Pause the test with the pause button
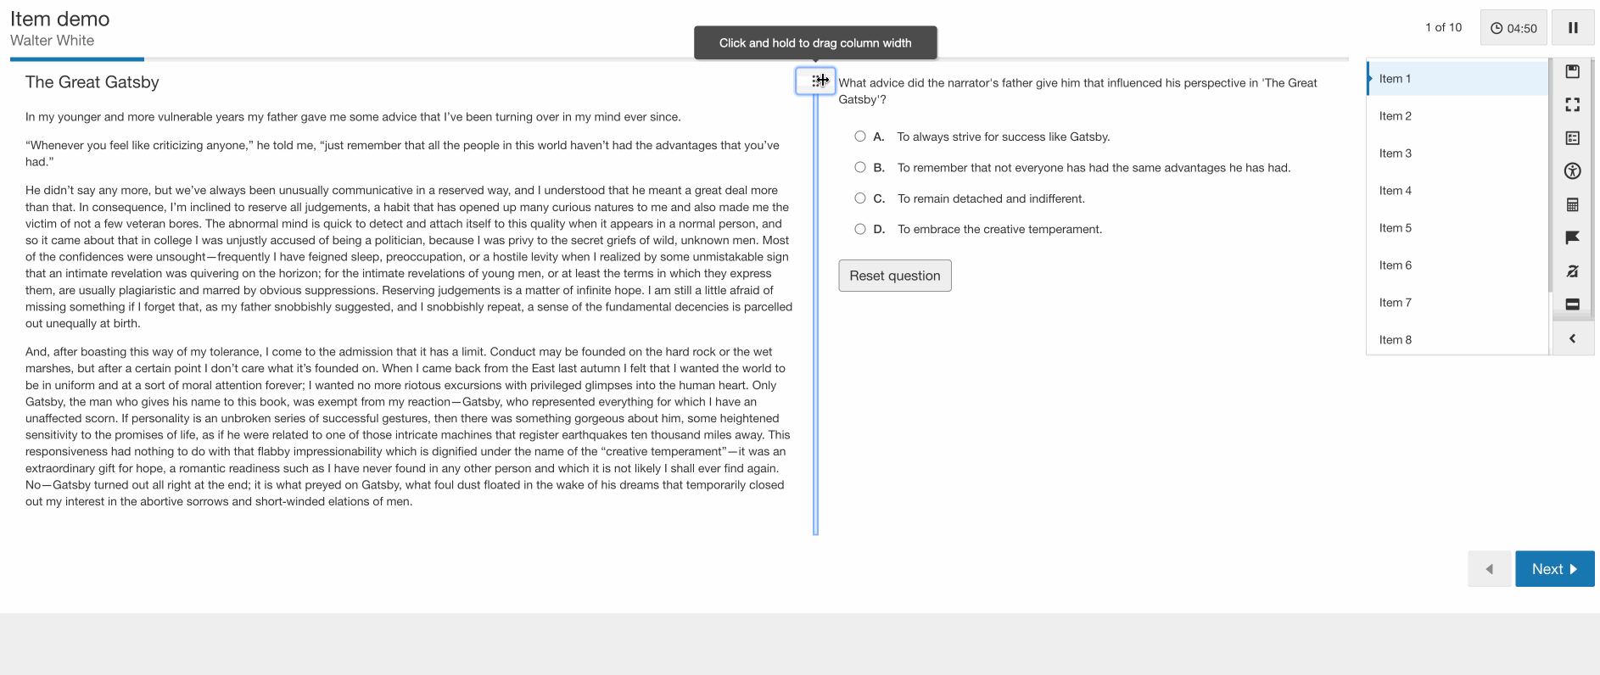 point(1572,28)
